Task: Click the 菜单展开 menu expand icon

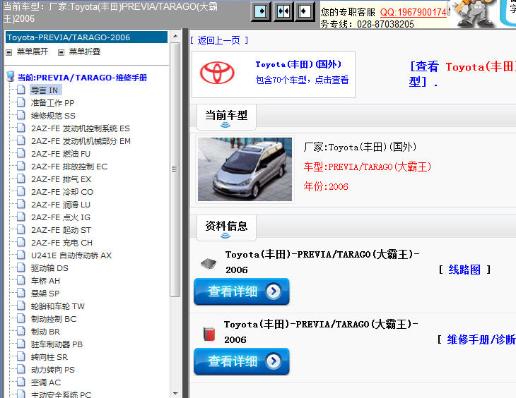Action: [x=9, y=52]
